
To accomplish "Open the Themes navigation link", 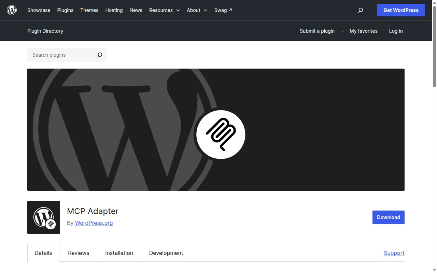I will (89, 10).
